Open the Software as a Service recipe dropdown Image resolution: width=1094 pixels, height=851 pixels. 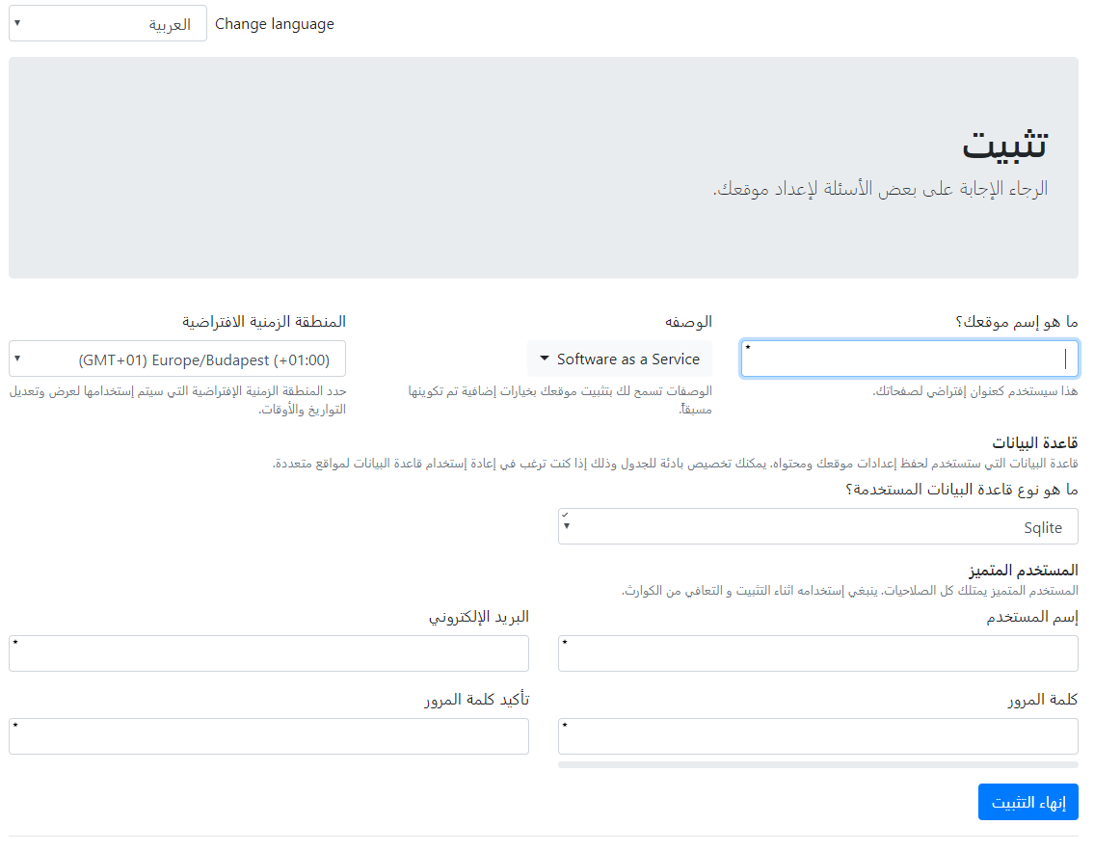(x=620, y=359)
